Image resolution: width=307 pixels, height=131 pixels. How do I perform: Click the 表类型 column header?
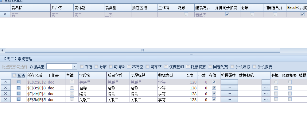tap(117, 8)
